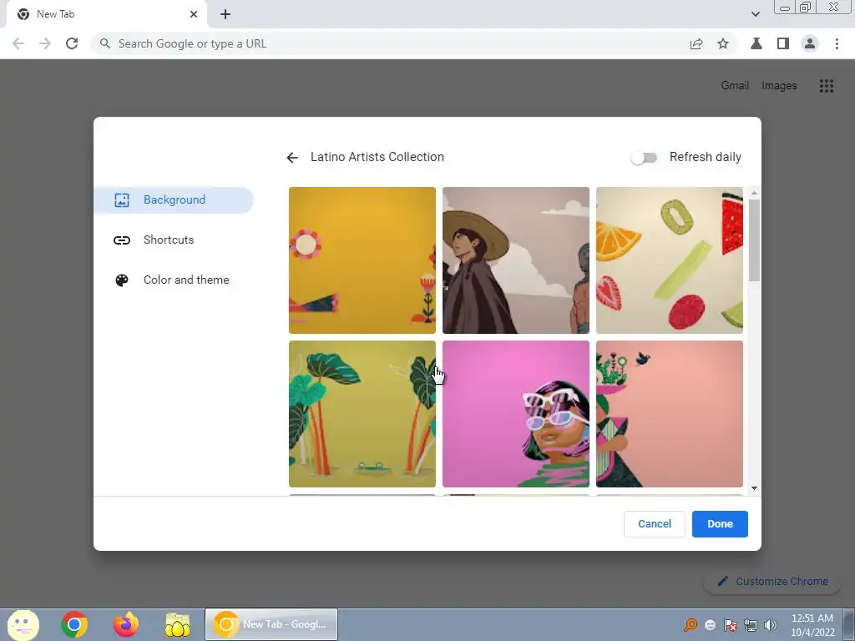Select New Tab - Google taskbar window button
The image size is (855, 641).
point(271,624)
